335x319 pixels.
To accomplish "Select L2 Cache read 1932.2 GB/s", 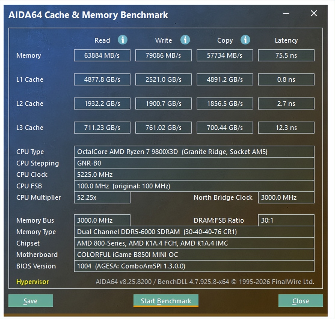I will (102, 104).
